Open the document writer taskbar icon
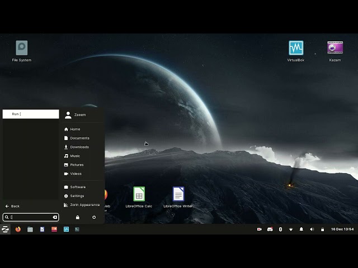The image size is (358, 268). tap(43, 229)
